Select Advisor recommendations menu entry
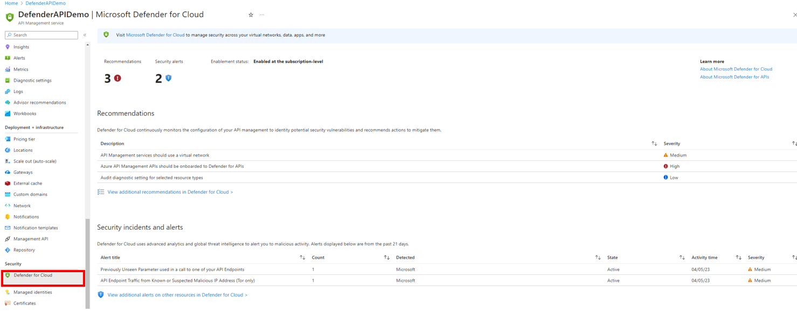Viewport: 797px width, 312px height. coord(39,102)
